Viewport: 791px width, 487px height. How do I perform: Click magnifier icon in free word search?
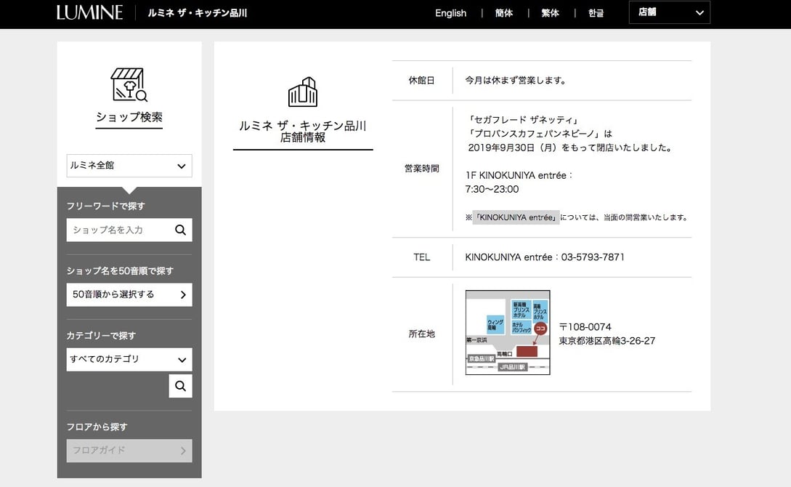(x=181, y=230)
